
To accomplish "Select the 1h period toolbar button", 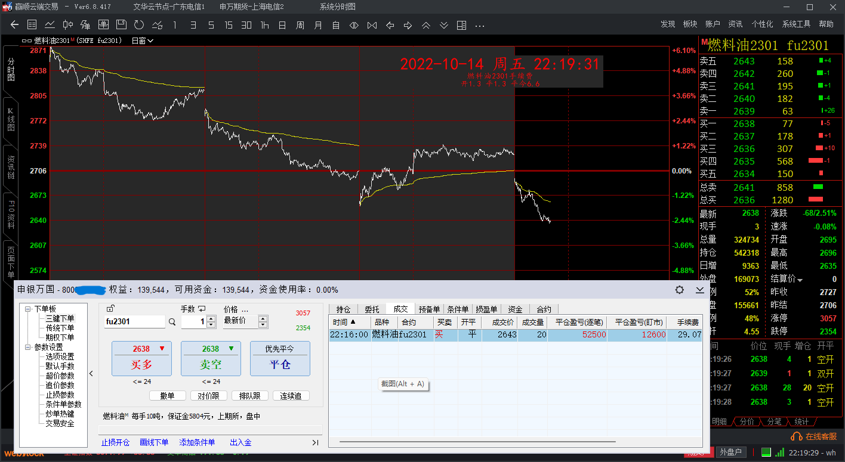I will click(264, 25).
